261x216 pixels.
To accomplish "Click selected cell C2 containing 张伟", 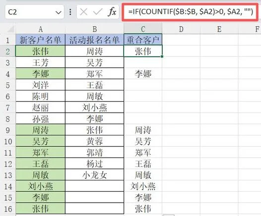I will [143, 51].
